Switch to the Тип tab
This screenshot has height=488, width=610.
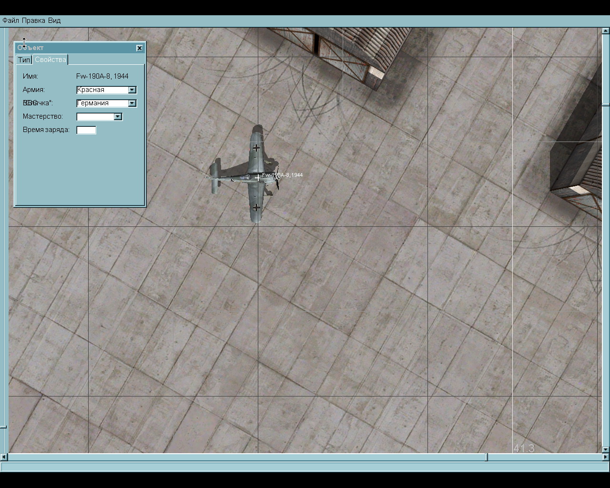point(24,60)
